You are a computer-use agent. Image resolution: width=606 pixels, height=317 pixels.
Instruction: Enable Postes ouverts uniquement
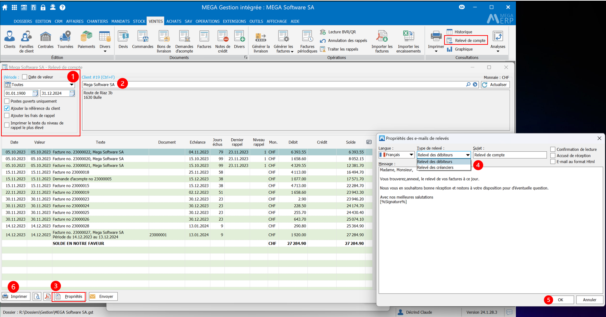coord(7,101)
